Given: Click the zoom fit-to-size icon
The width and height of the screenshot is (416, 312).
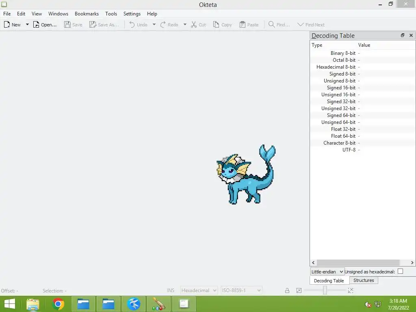Looking at the screenshot, I should tap(351, 290).
